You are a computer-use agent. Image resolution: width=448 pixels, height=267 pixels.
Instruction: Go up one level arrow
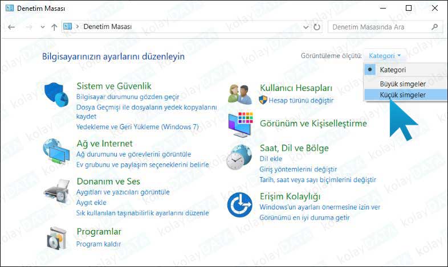coord(54,27)
